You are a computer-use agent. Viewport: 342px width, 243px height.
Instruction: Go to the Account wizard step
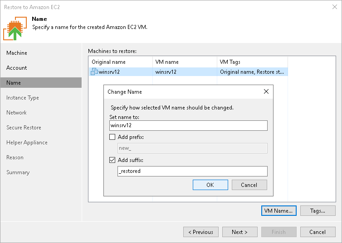(17, 68)
